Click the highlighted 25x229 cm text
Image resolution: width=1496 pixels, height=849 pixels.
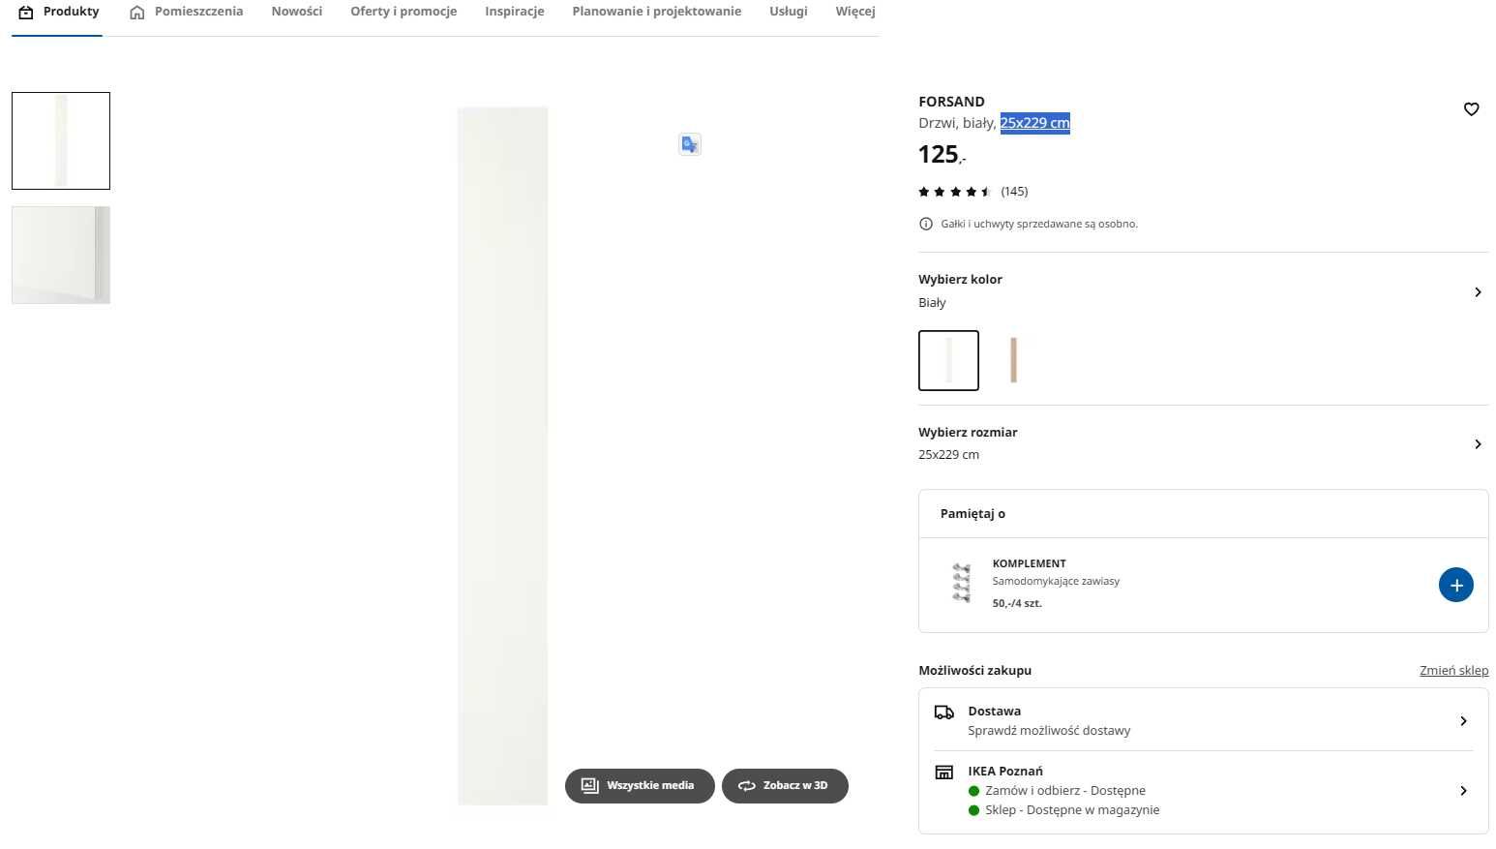coord(1035,123)
